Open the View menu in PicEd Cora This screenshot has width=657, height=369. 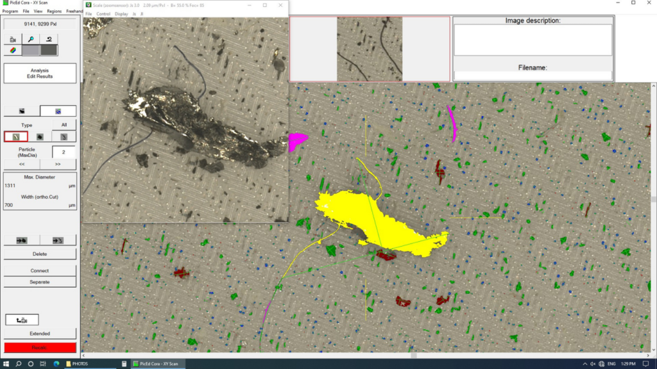click(x=38, y=12)
